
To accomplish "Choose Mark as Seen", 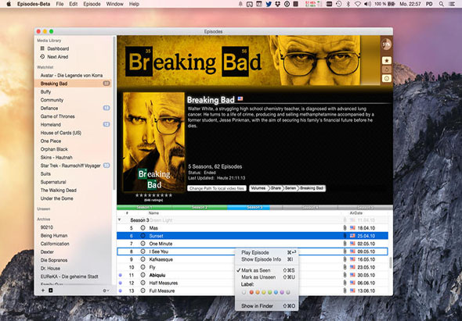I will [x=267, y=270].
